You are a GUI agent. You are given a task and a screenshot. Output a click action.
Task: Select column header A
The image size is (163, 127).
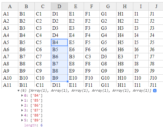tap(10, 7)
